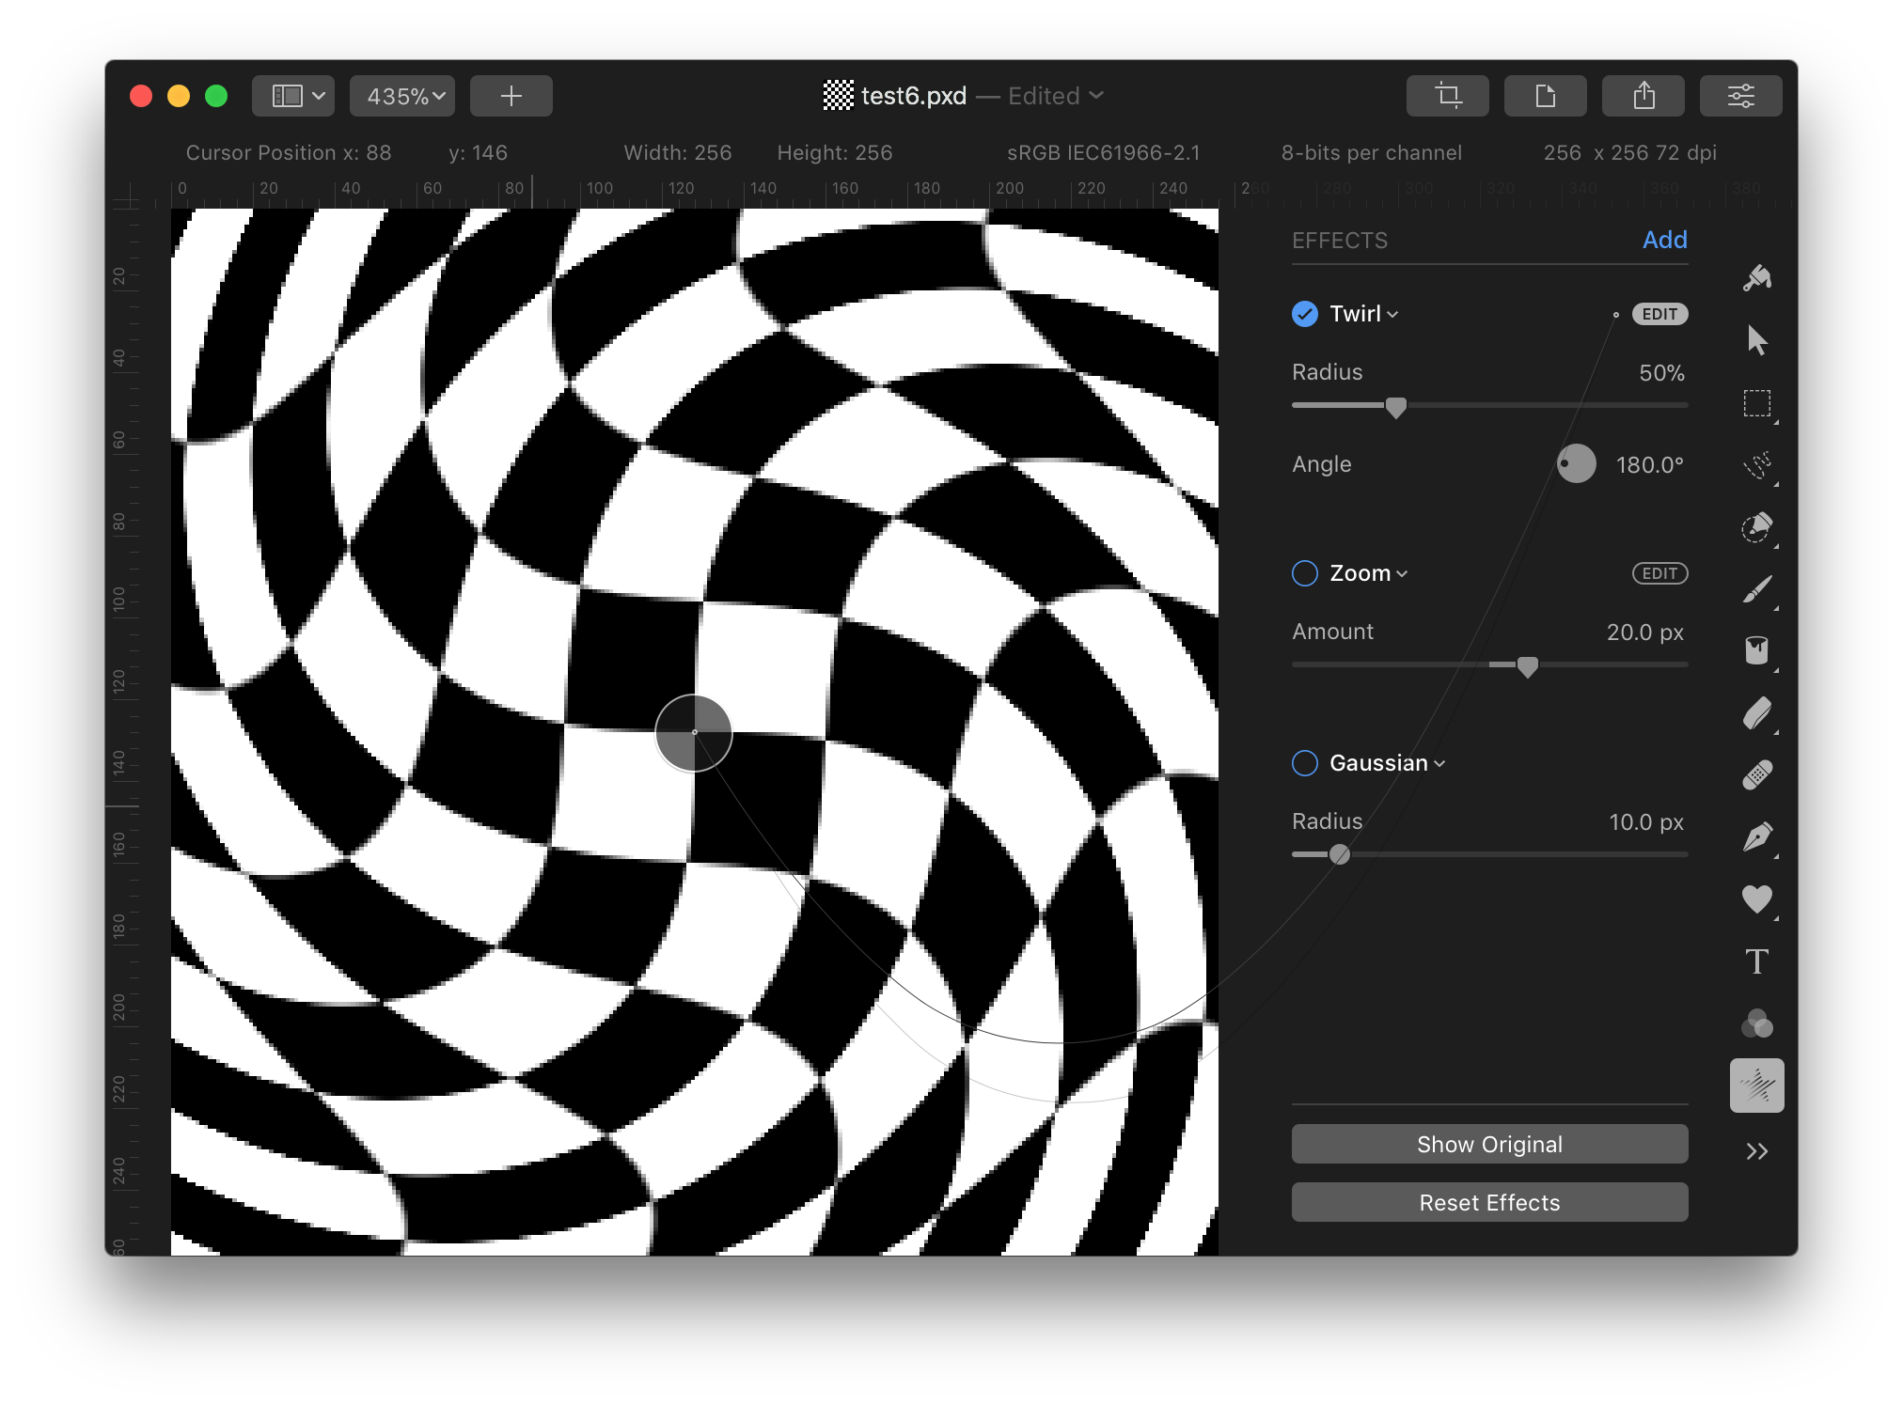Open the Share toolbar button
This screenshot has height=1406, width=1903.
(1643, 96)
